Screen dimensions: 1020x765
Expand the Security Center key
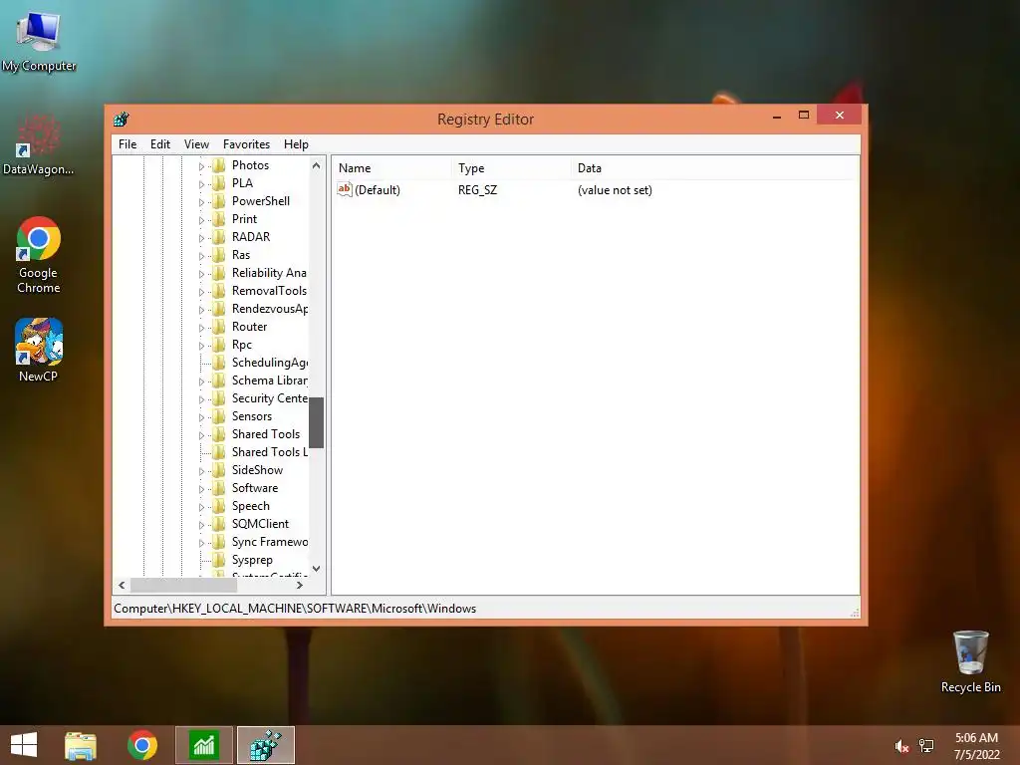tap(201, 399)
